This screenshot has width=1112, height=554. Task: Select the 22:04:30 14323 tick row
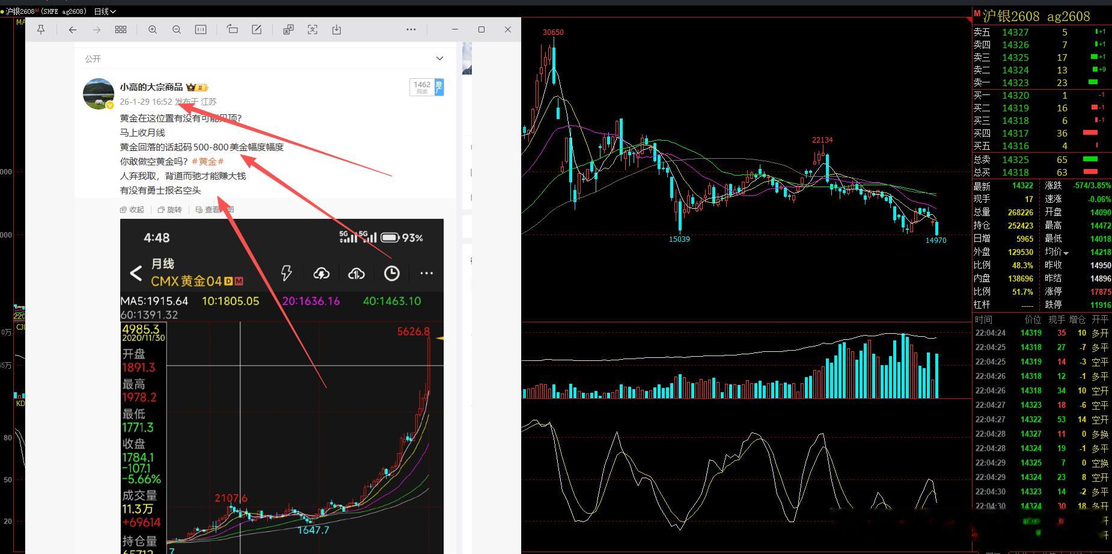pos(1042,491)
